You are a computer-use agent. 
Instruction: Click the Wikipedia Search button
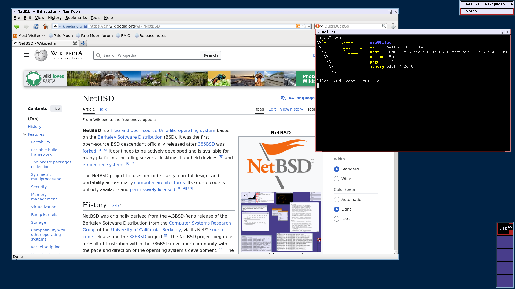(211, 55)
